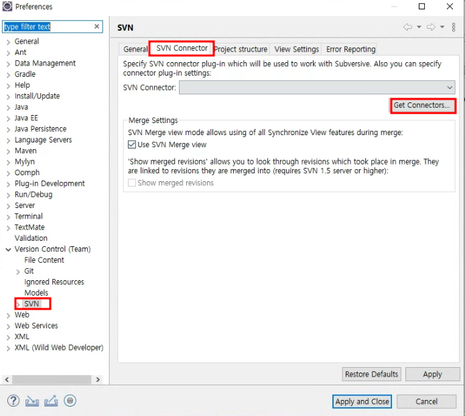465x416 pixels.
Task: Select the XML tree item
Action: tap(22, 337)
